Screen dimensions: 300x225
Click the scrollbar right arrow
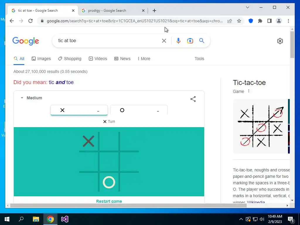[x=287, y=205]
